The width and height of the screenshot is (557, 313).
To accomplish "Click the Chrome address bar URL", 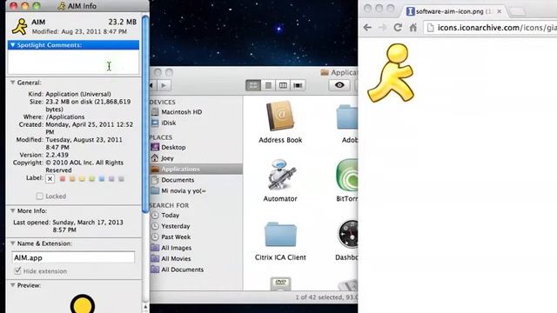I will point(497,27).
